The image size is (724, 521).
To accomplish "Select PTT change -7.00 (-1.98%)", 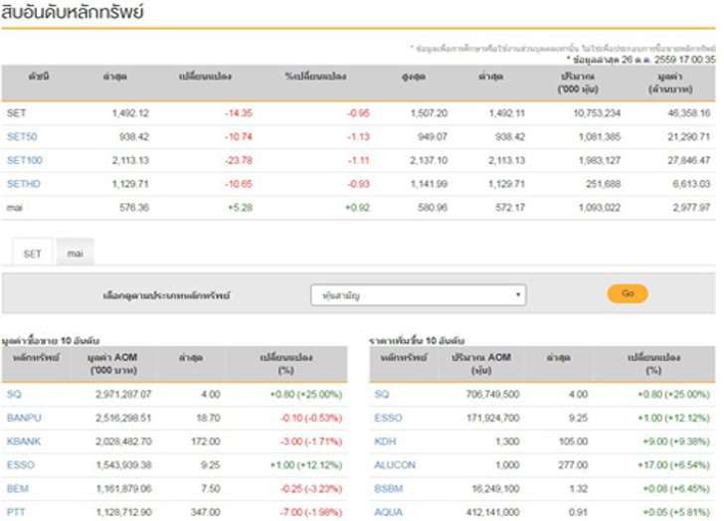I will pyautogui.click(x=311, y=512).
